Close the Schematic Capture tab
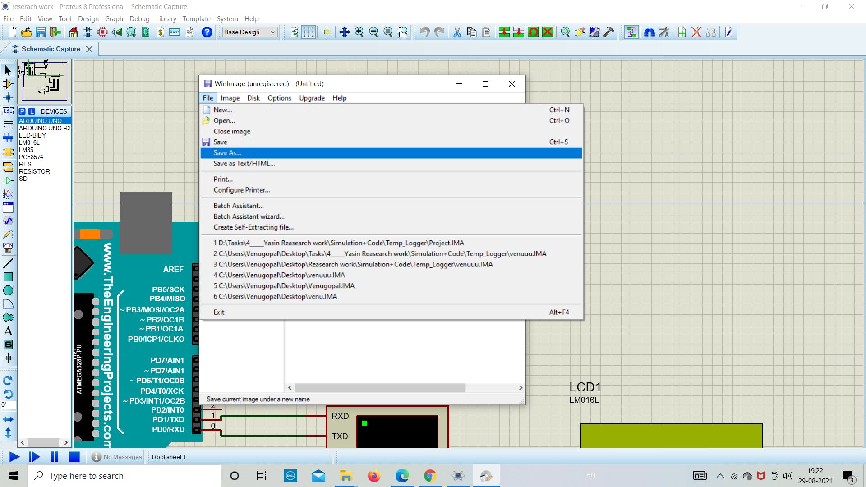 [89, 49]
